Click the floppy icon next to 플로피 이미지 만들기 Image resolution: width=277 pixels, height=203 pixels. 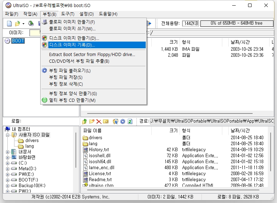(44, 22)
